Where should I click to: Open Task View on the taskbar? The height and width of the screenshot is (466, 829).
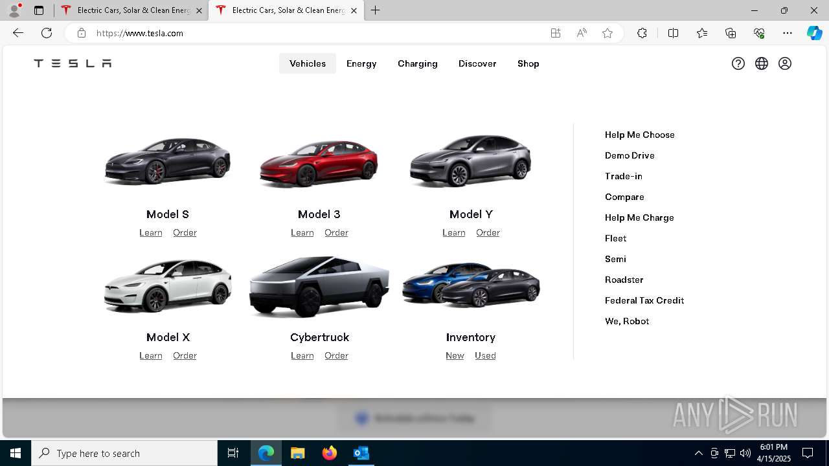pyautogui.click(x=233, y=453)
